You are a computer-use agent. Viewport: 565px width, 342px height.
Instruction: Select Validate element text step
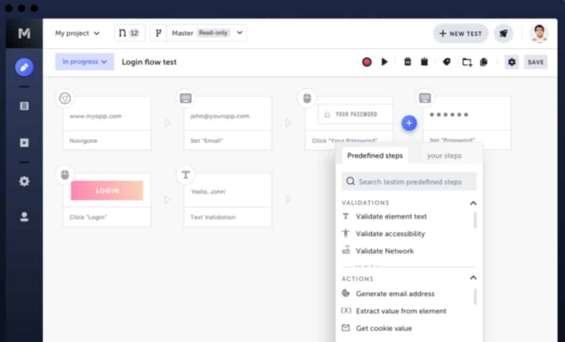(391, 217)
